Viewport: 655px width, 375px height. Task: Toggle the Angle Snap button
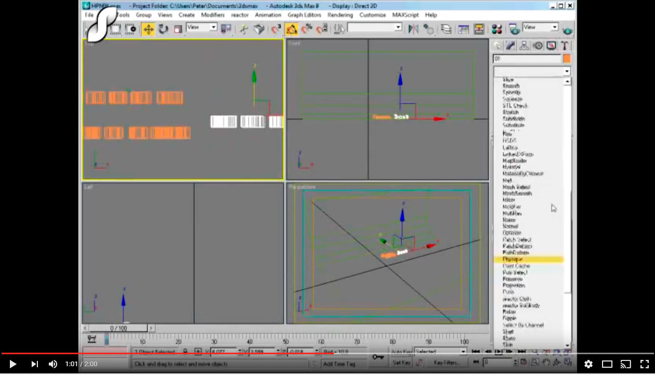[291, 29]
